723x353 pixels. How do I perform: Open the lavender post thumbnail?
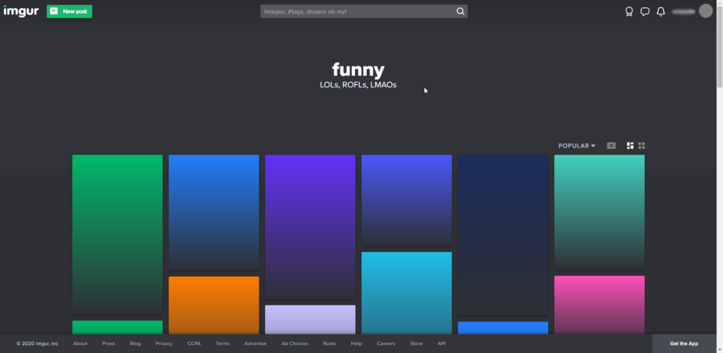point(310,319)
